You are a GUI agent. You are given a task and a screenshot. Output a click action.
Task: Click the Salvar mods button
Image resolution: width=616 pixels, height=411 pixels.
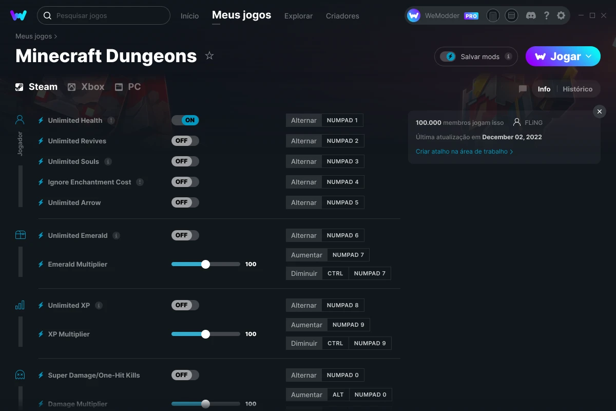475,57
